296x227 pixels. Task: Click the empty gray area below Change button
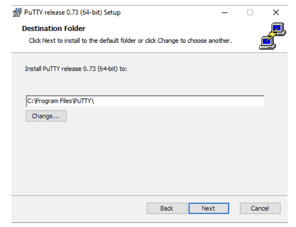tap(149, 159)
